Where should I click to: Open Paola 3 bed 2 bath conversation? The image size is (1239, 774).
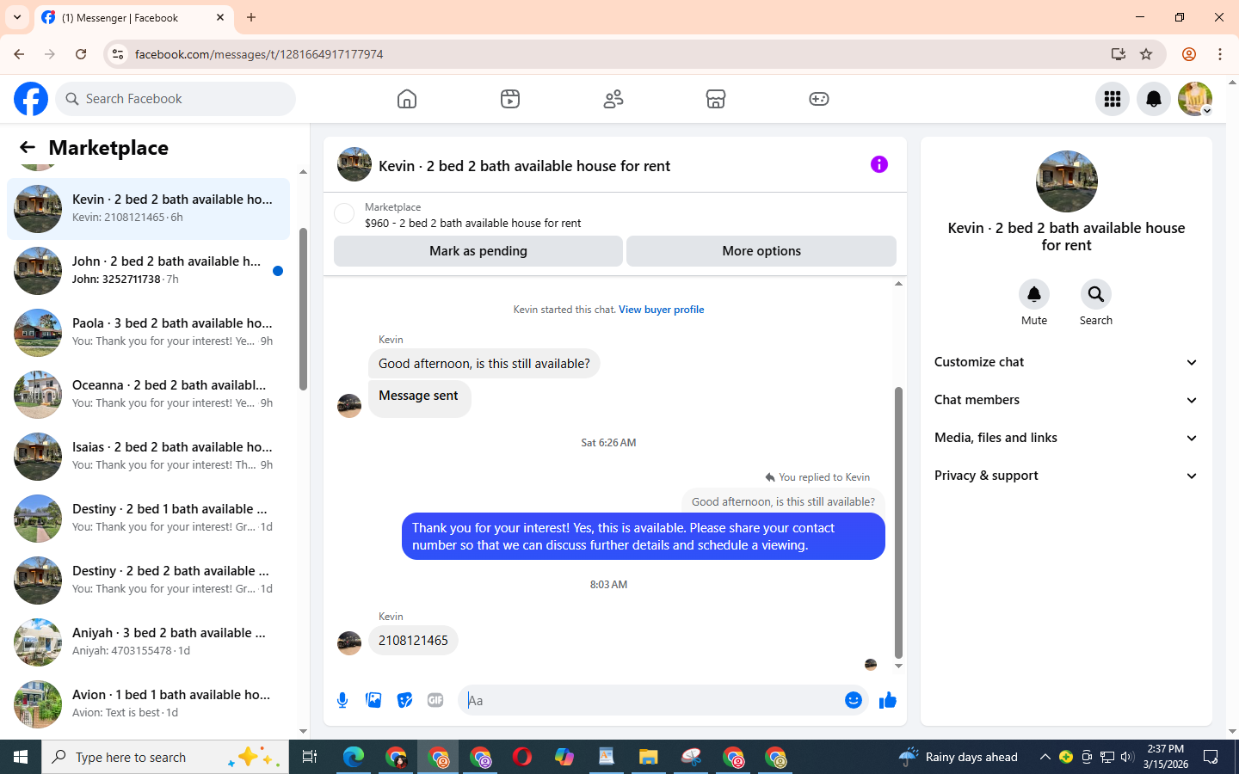pos(148,333)
